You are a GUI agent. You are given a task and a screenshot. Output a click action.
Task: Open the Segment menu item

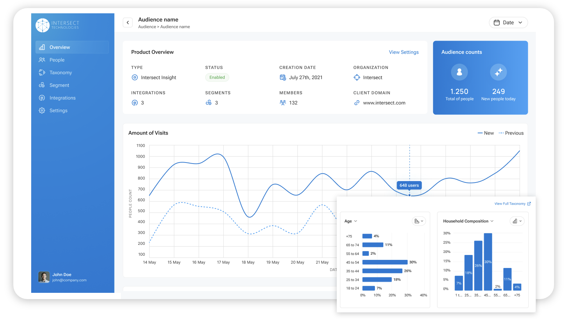click(x=72, y=85)
